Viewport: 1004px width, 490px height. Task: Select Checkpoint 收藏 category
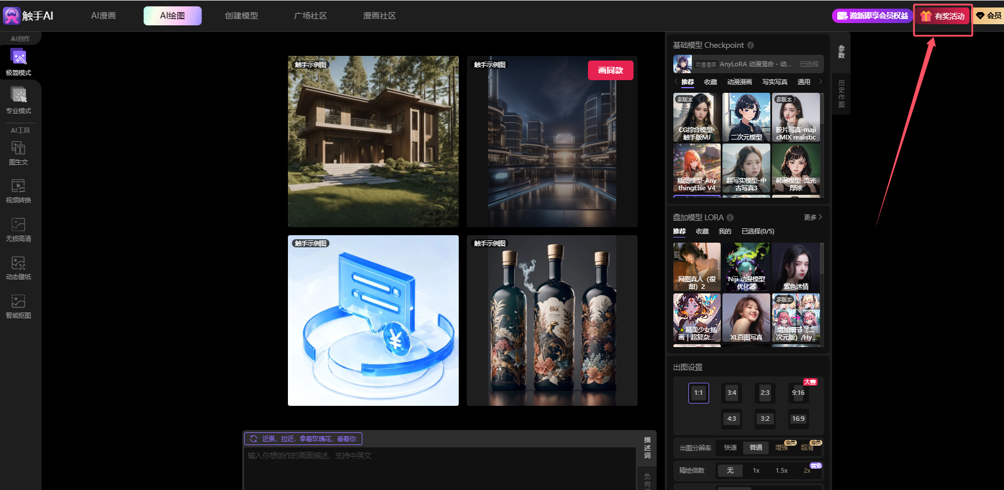[x=710, y=82]
